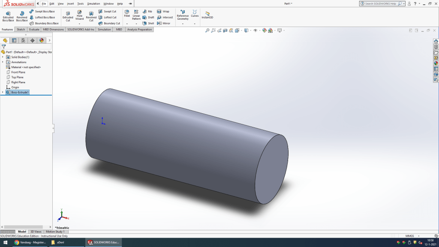Switch to the Sketch tab

21,30
